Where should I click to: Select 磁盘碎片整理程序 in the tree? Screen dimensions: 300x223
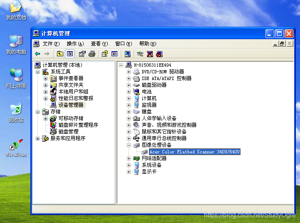pyautogui.click(x=79, y=125)
